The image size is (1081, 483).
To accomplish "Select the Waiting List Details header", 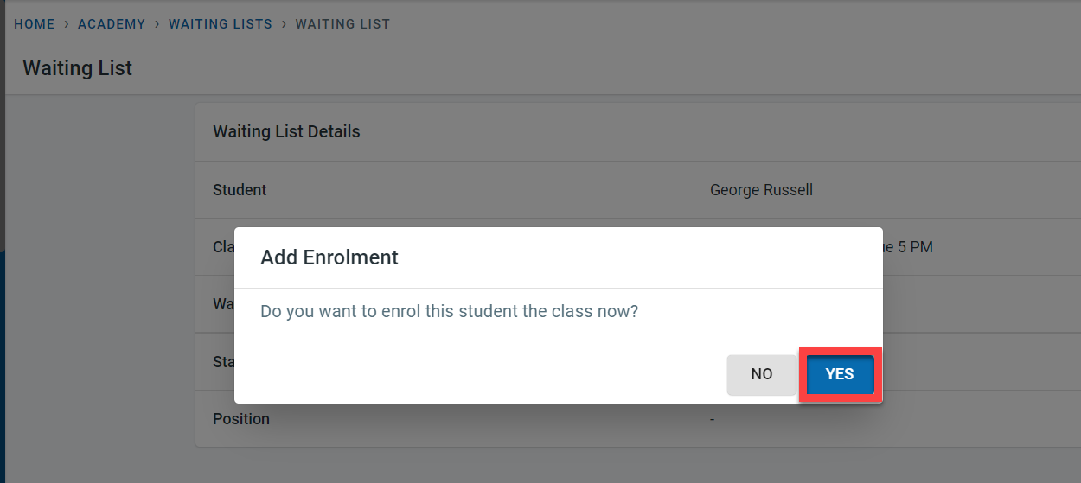I will pyautogui.click(x=286, y=132).
